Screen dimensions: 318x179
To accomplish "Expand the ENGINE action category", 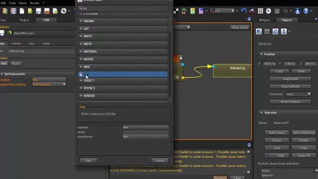I will point(123,21).
